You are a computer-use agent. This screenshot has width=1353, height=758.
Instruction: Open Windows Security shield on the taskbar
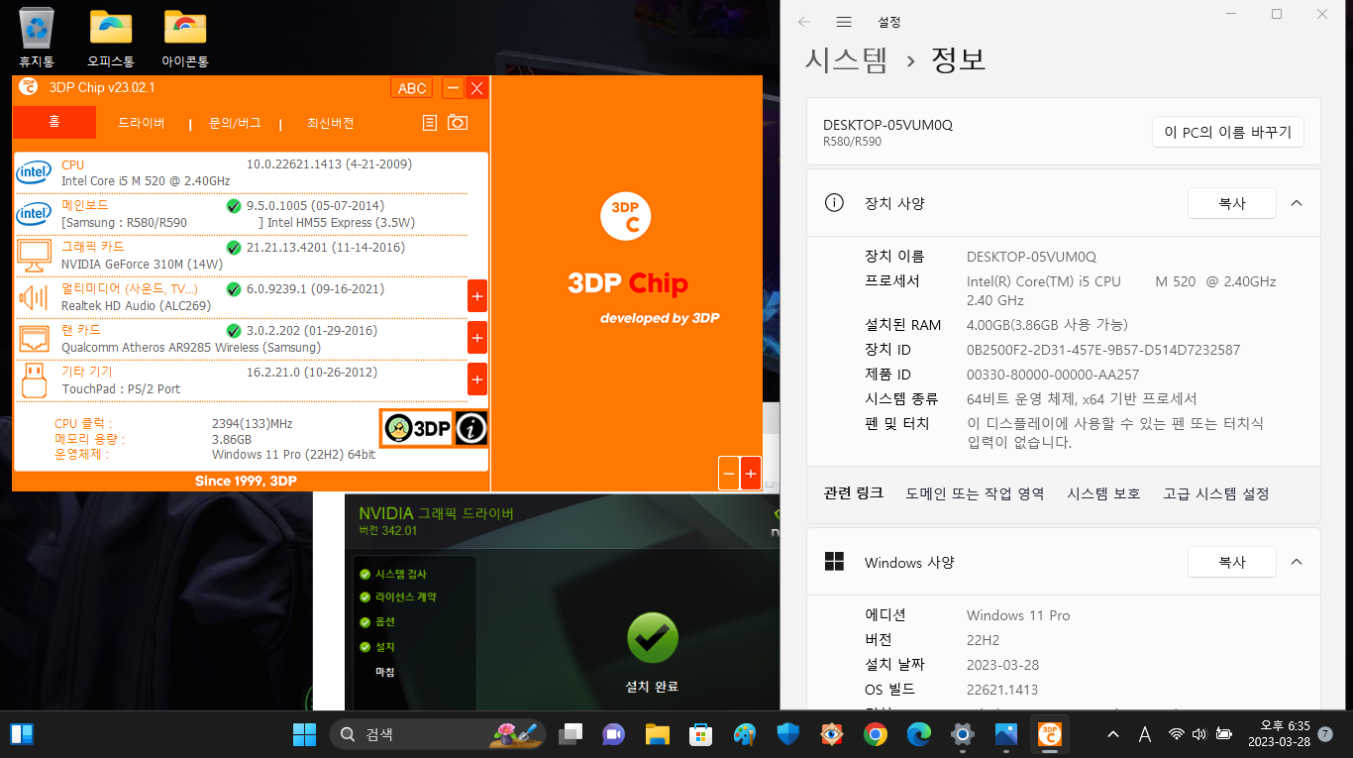point(788,734)
